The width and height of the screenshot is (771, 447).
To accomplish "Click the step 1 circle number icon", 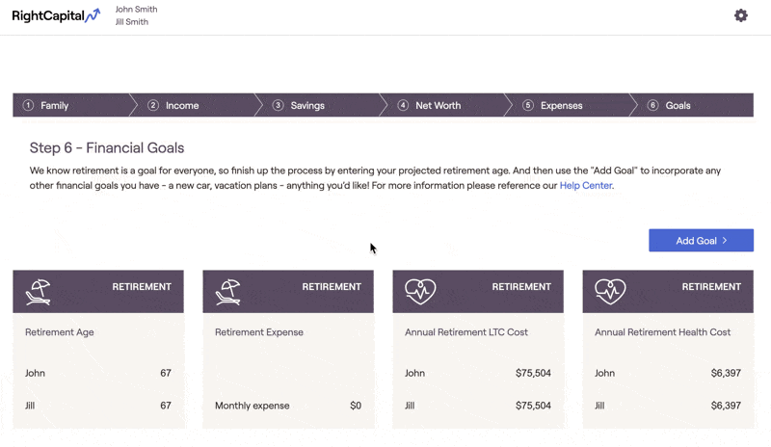I will (x=28, y=105).
